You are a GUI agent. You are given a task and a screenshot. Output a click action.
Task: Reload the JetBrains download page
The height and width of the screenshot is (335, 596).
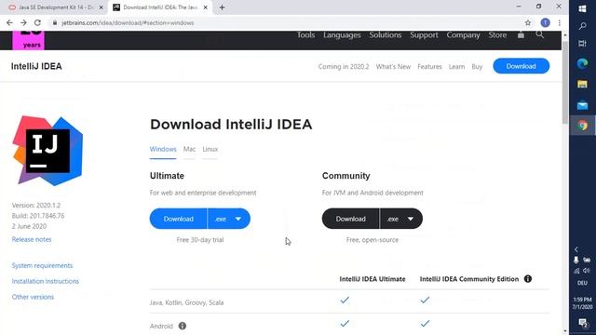tap(37, 22)
